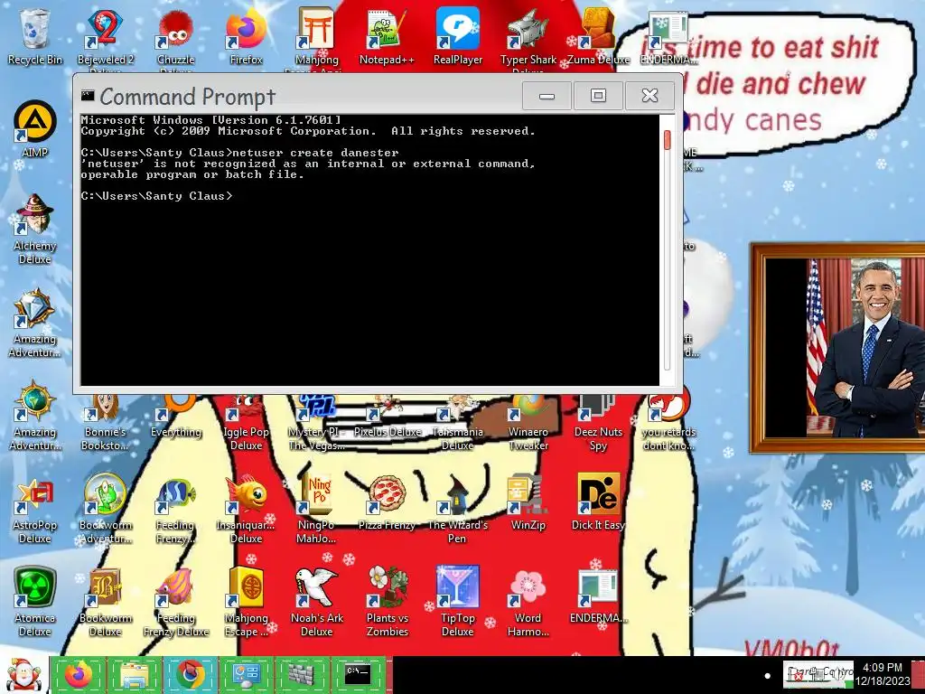Click the Command Prompt scrollbar thumb
Screen dimensions: 925x694
668,140
